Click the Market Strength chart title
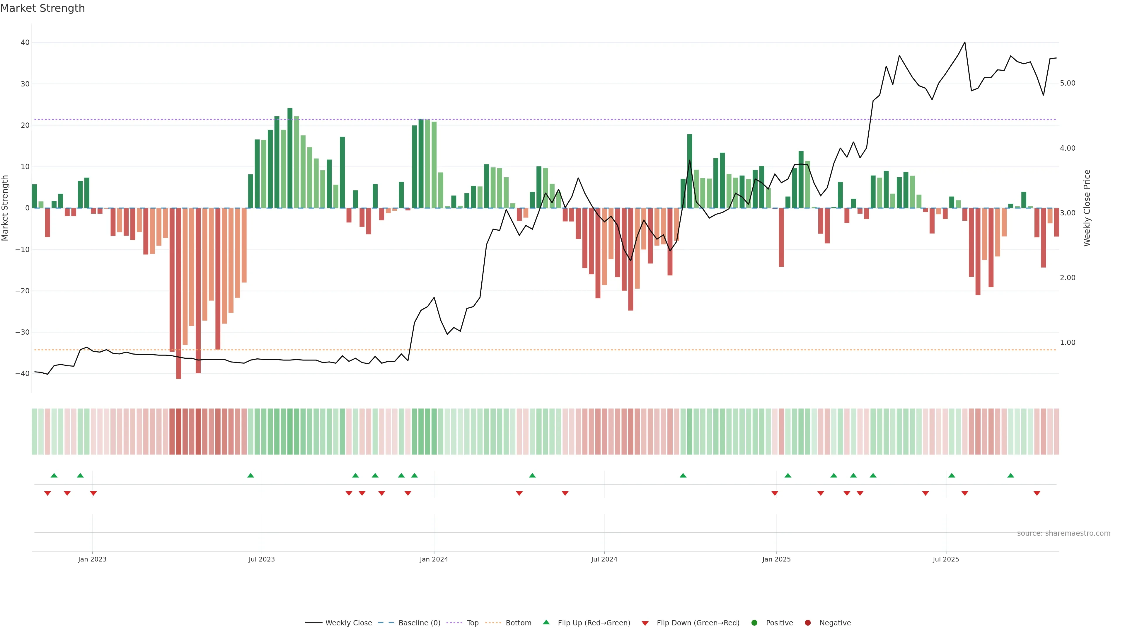The height and width of the screenshot is (633, 1125). [x=42, y=8]
